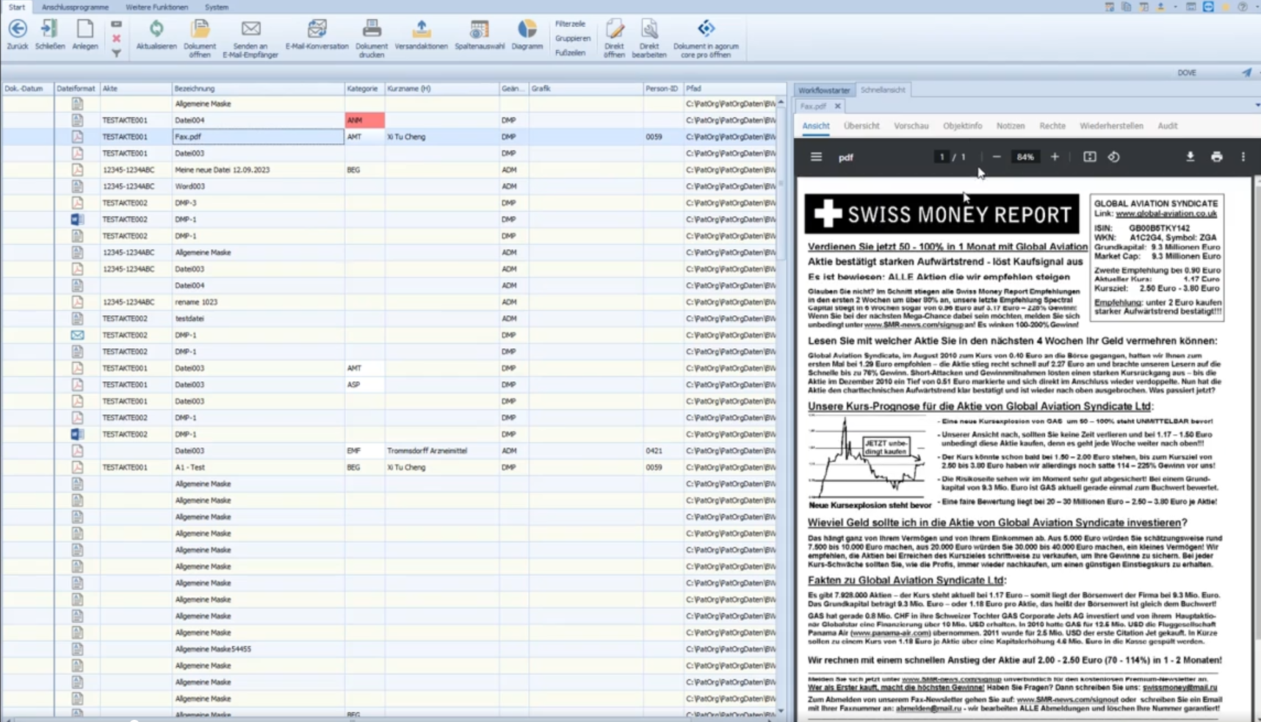Switch to the Workflowstarter tab
The image size is (1261, 722).
pos(824,90)
